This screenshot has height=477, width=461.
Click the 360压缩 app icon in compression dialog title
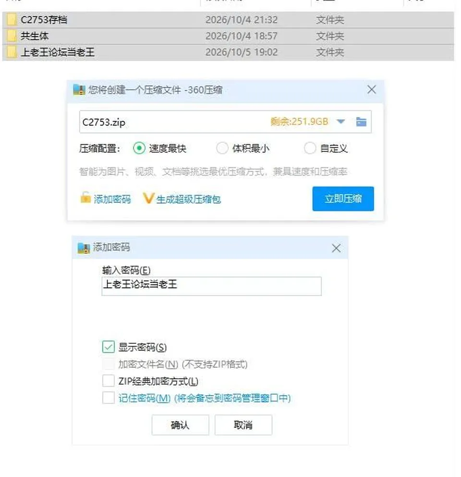(x=79, y=90)
